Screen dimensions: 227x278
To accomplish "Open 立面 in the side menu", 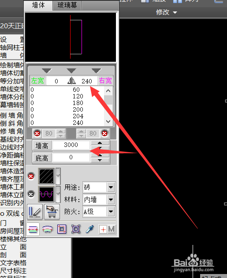I will coord(13,247).
